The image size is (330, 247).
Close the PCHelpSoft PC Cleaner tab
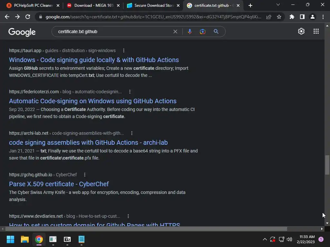pos(58,6)
